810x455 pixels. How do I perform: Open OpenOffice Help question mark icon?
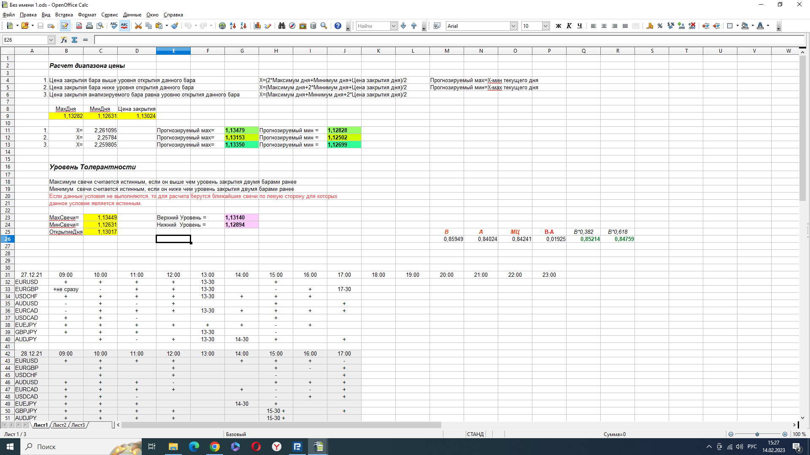pos(338,26)
